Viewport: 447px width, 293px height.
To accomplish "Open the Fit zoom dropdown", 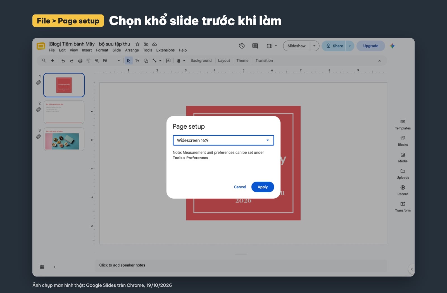I will [x=111, y=61].
